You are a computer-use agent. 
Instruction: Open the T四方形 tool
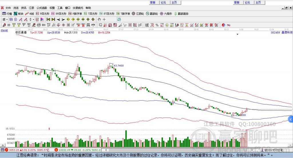point(91,14)
